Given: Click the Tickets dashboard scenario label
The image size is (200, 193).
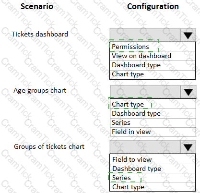Looking at the screenshot, I should [40, 34].
